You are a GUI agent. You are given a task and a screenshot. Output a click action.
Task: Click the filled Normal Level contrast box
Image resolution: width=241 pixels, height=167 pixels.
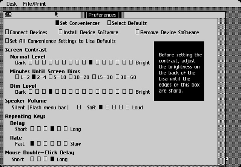(x=91, y=62)
